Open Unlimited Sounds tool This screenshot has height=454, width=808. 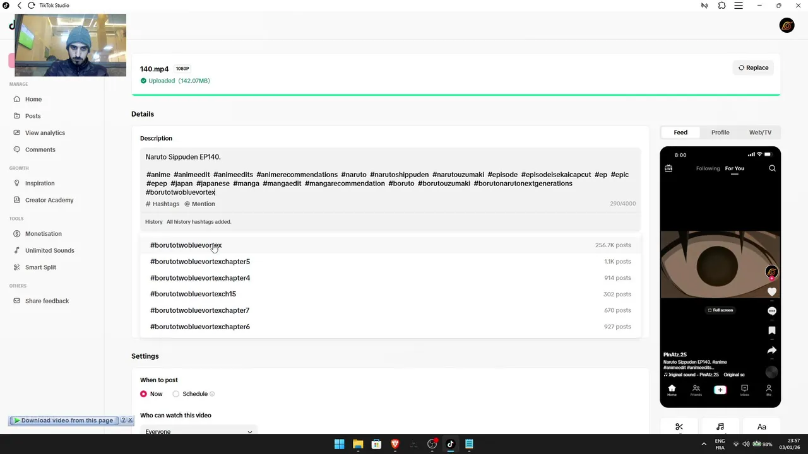(x=49, y=250)
